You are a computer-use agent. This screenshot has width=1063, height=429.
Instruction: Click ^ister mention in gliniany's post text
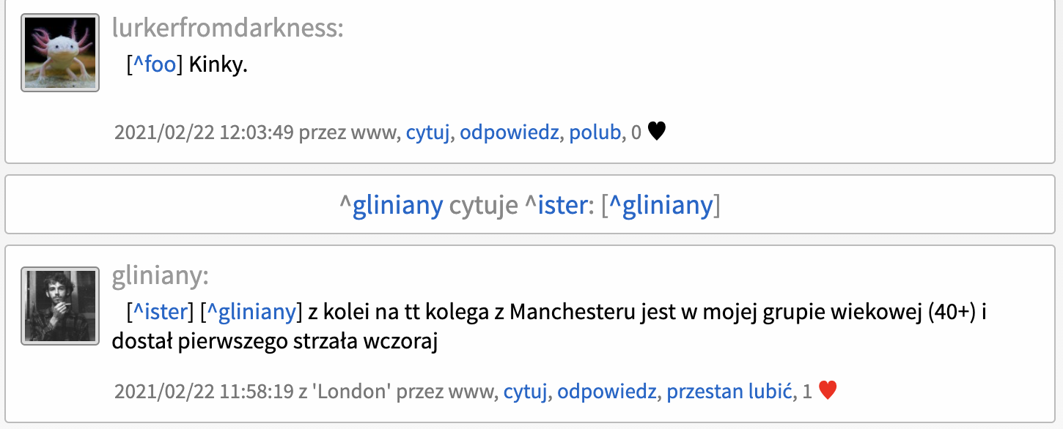[160, 313]
